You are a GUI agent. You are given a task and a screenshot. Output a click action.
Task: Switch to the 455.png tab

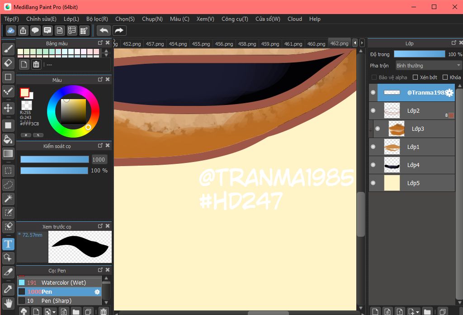tap(201, 44)
